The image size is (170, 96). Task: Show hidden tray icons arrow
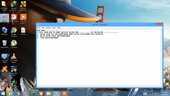point(149,94)
